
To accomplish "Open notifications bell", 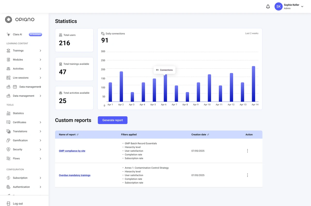I will pos(268,7).
